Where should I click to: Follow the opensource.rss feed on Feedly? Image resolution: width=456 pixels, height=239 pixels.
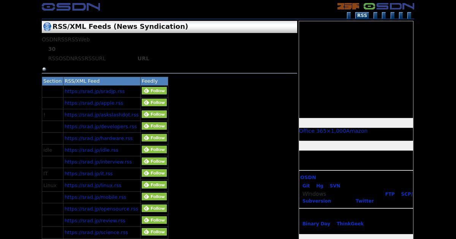[154, 208]
